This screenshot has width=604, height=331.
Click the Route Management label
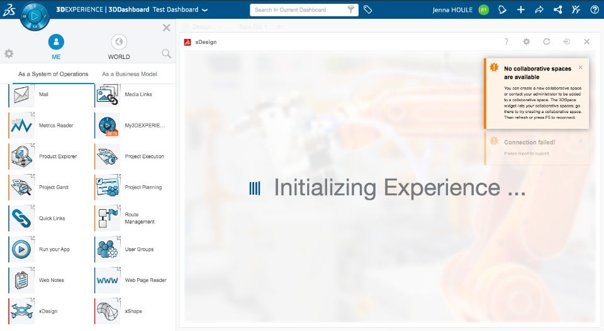(140, 219)
